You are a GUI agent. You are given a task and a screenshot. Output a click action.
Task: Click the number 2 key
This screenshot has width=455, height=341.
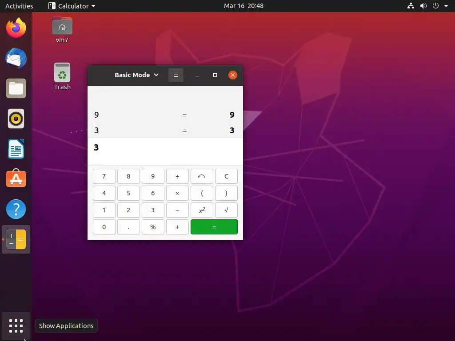pyautogui.click(x=128, y=210)
